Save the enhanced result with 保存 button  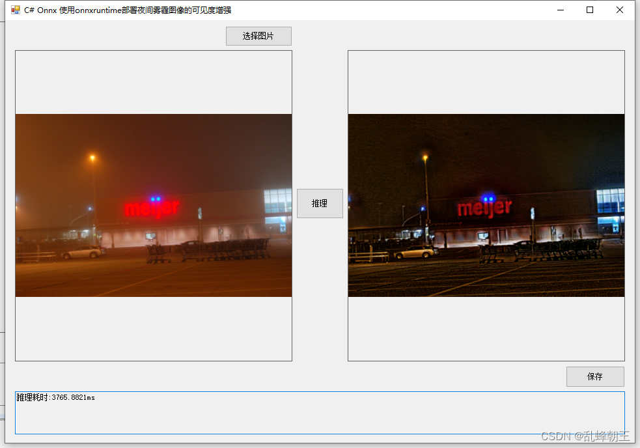pyautogui.click(x=594, y=376)
